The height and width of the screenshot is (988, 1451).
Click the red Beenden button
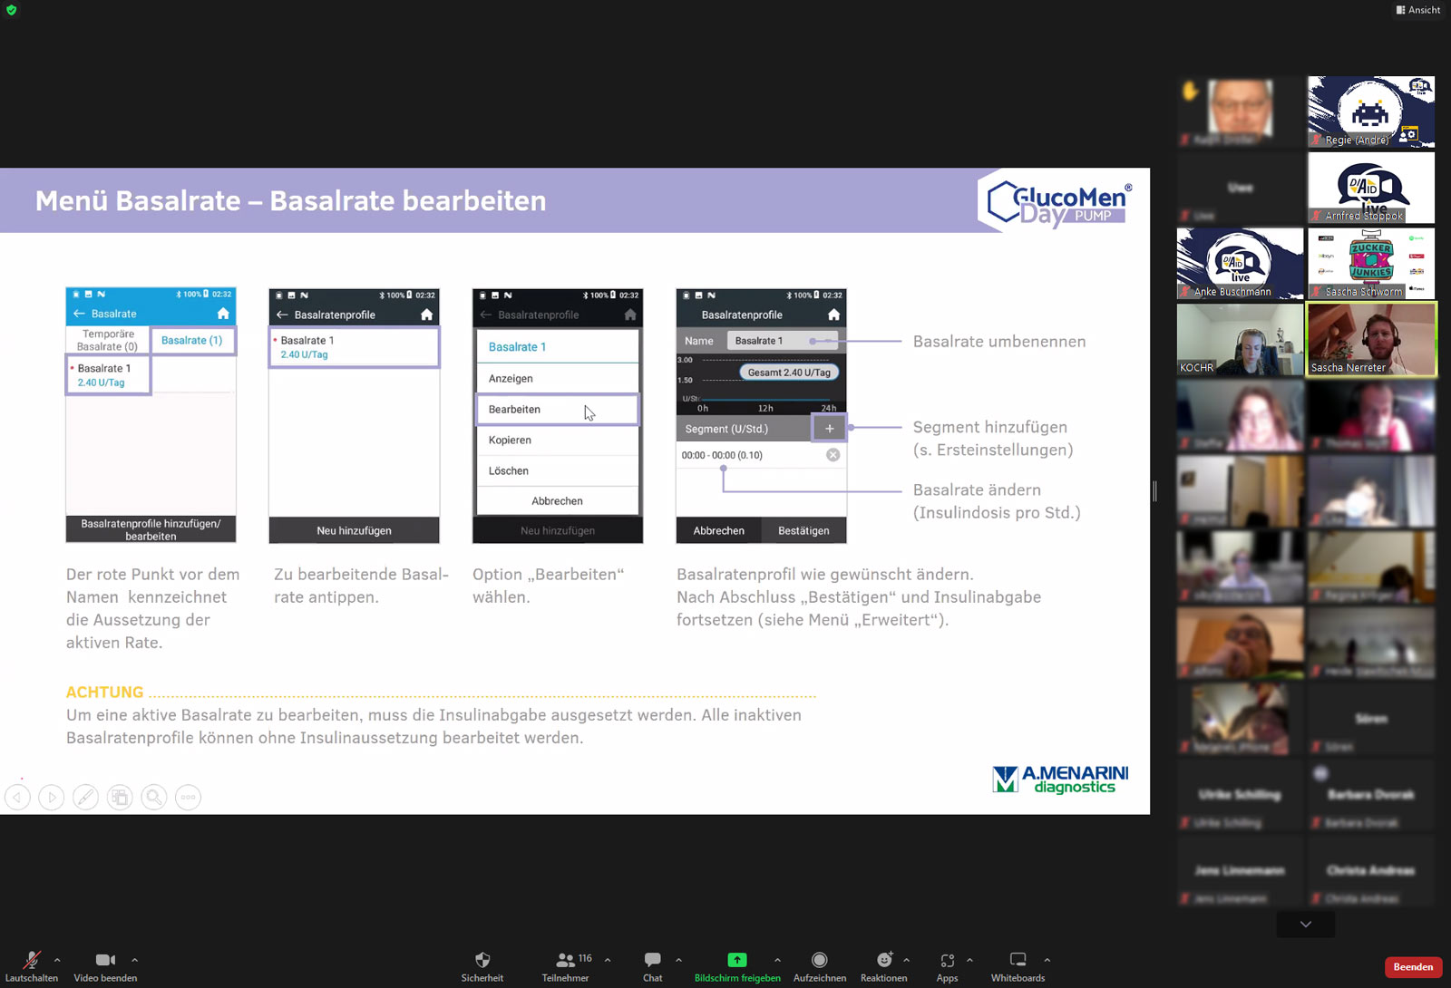(1412, 967)
